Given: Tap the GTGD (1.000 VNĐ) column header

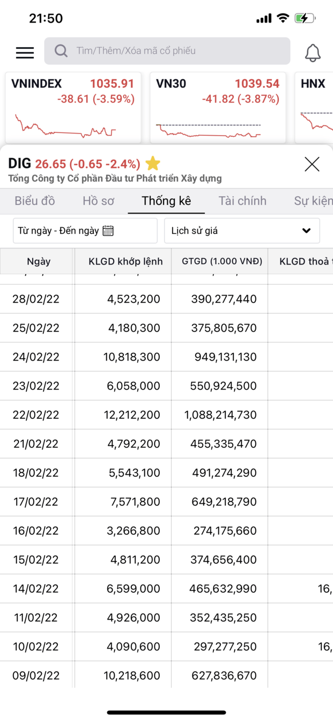Looking at the screenshot, I should click(222, 262).
